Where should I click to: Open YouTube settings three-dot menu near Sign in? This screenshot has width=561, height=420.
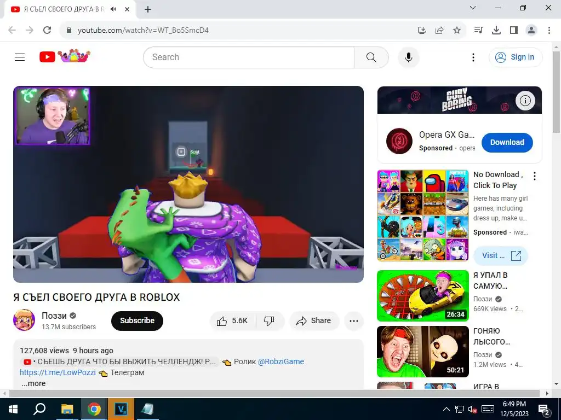473,57
